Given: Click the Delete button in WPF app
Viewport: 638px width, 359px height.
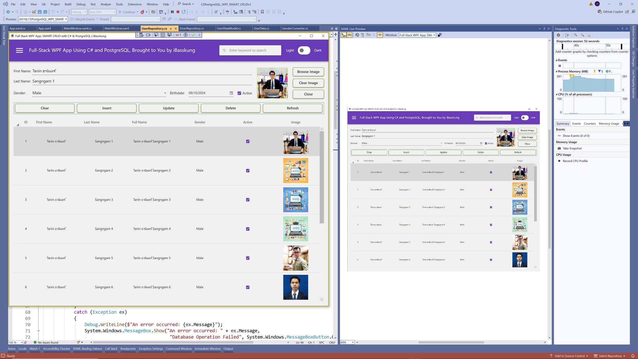Looking at the screenshot, I should click(x=231, y=108).
